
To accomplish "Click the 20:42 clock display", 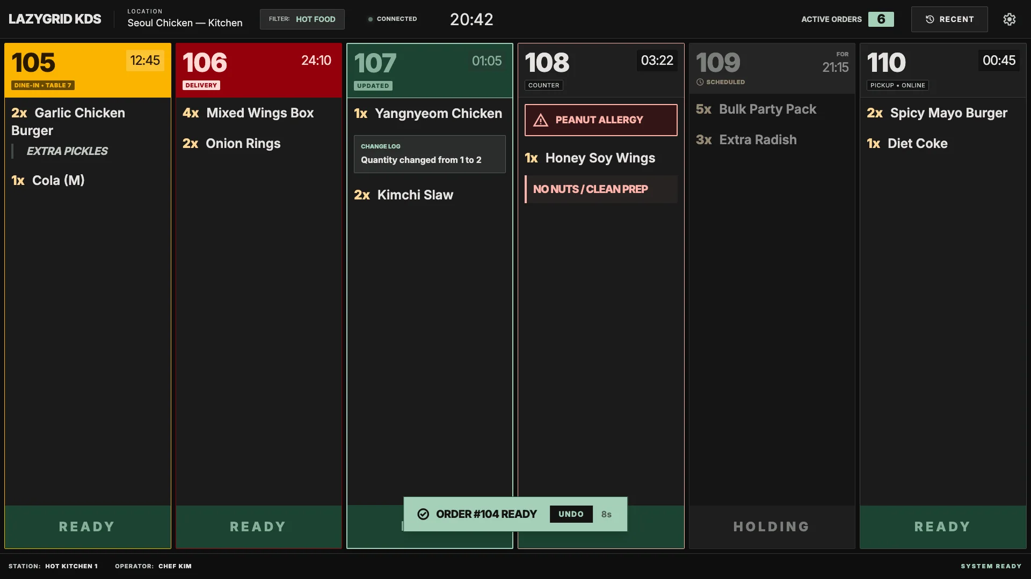I will [471, 19].
